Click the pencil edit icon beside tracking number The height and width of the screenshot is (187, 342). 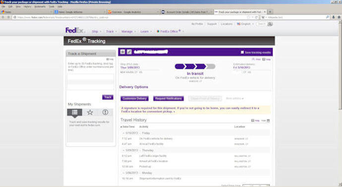[129, 52]
